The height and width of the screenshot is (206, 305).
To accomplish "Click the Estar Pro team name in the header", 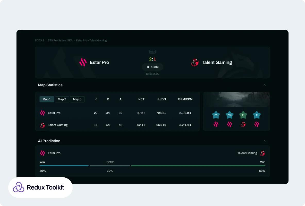I will [x=99, y=62].
